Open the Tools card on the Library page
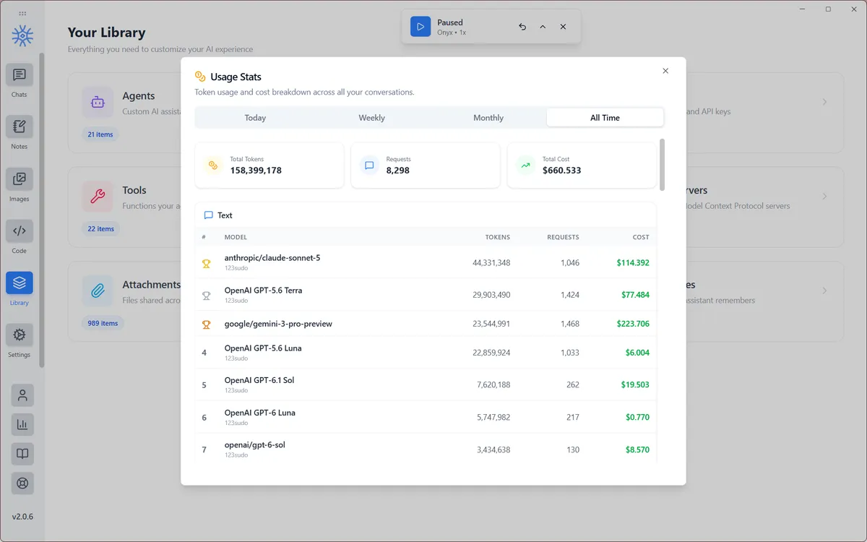 [x=124, y=207]
